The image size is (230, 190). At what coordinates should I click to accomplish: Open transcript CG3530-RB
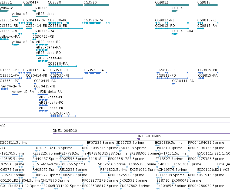58,26
